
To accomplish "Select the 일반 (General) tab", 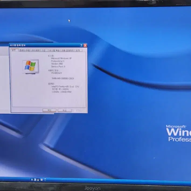I will 14,50.
